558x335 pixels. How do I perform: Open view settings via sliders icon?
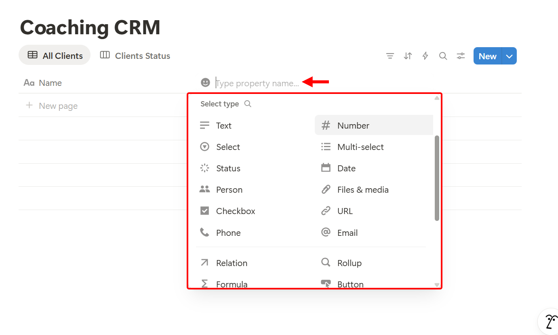pyautogui.click(x=461, y=56)
